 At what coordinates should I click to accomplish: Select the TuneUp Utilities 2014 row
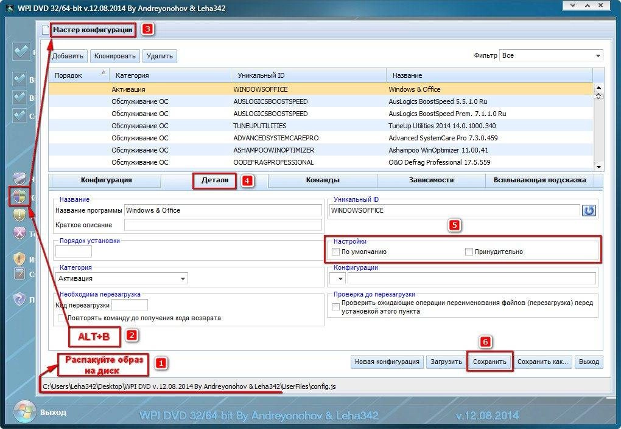tap(321, 126)
